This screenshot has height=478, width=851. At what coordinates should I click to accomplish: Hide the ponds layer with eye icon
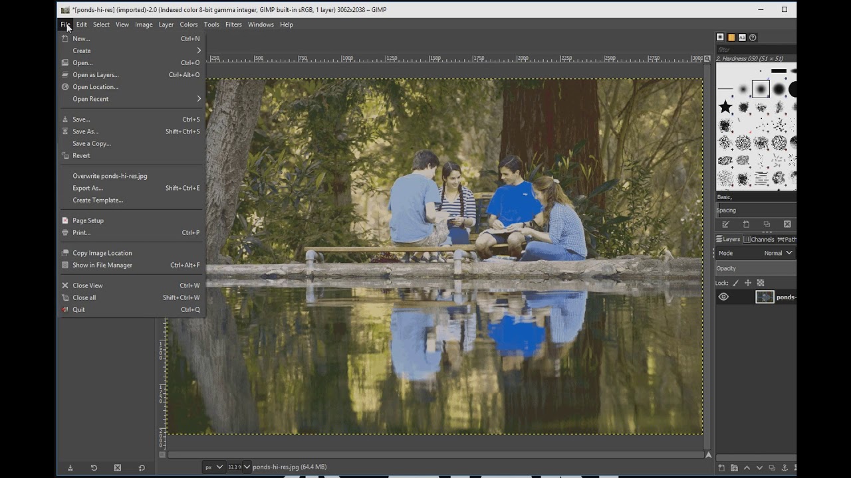pos(723,297)
